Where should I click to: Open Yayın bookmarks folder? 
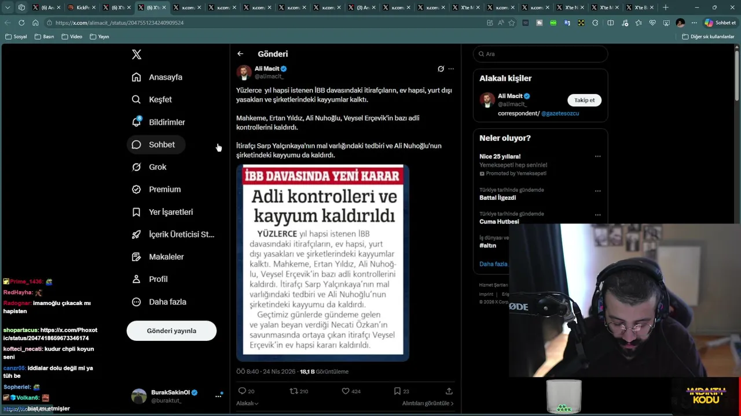(x=100, y=36)
